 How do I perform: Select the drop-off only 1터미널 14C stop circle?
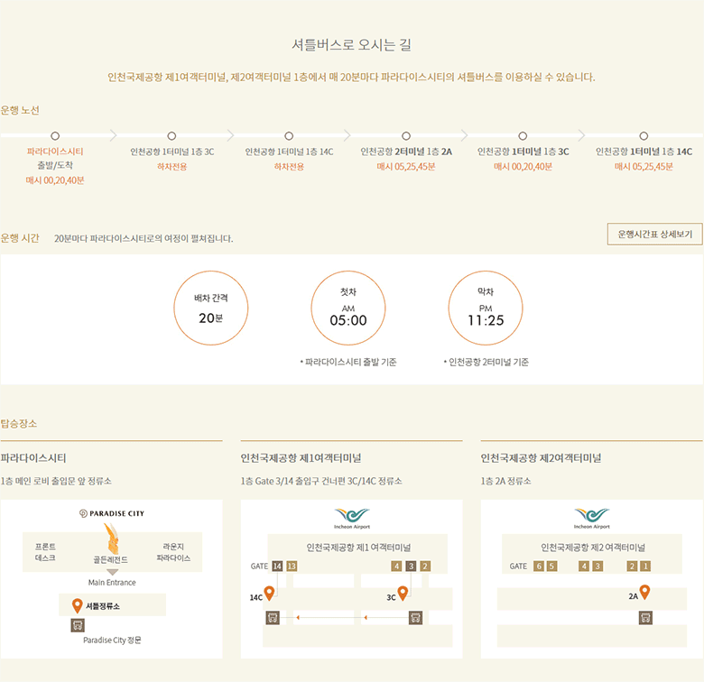(x=289, y=135)
